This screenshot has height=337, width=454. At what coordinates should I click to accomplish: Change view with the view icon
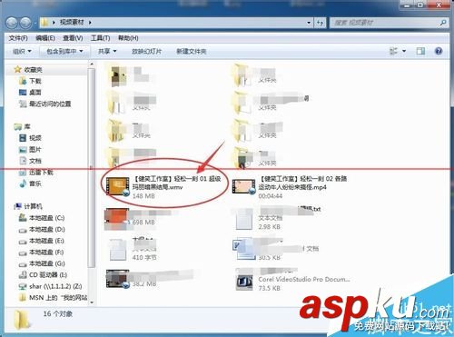tap(393, 51)
